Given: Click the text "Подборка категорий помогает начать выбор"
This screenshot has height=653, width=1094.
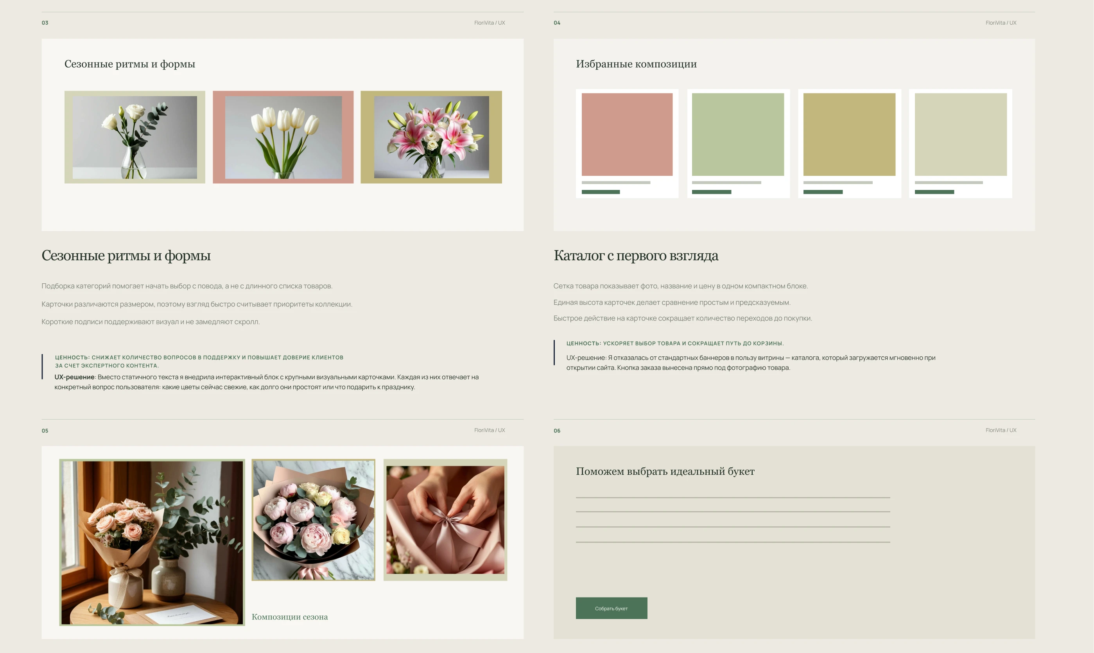Looking at the screenshot, I should point(116,286).
